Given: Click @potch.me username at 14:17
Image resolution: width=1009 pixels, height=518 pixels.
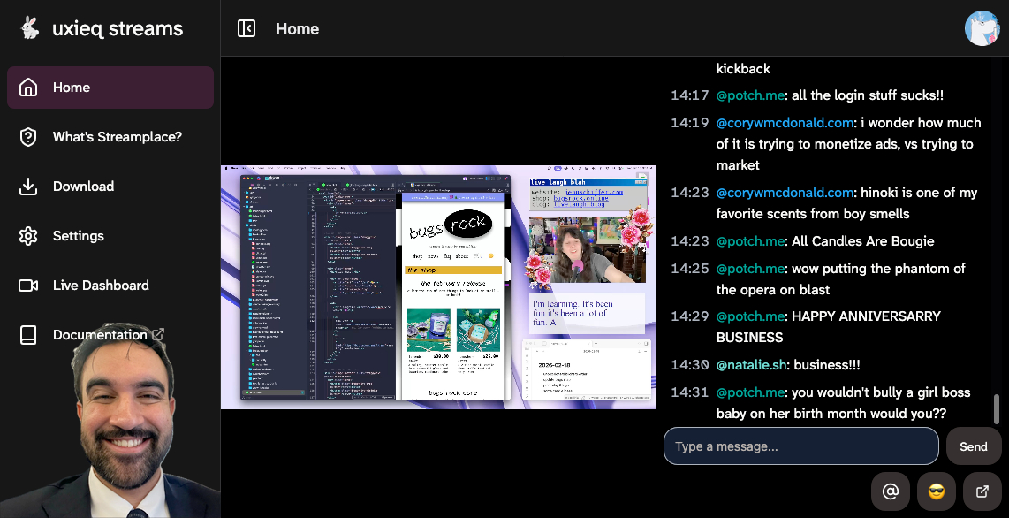Looking at the screenshot, I should click(750, 95).
